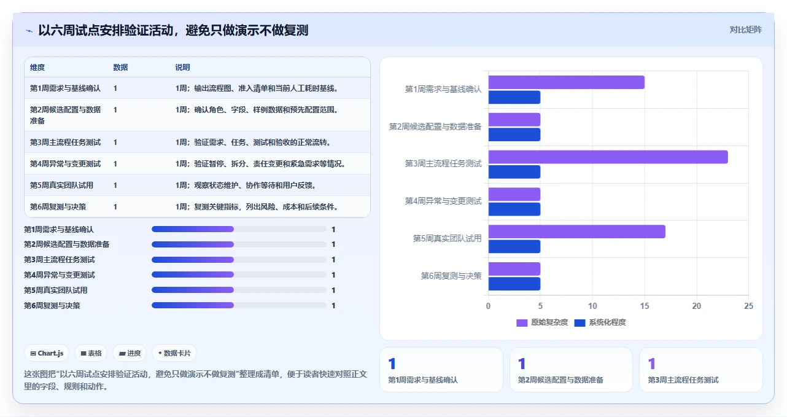Click the blue chart bar for 第3周主流程任务测试
787x417 pixels.
(x=514, y=172)
